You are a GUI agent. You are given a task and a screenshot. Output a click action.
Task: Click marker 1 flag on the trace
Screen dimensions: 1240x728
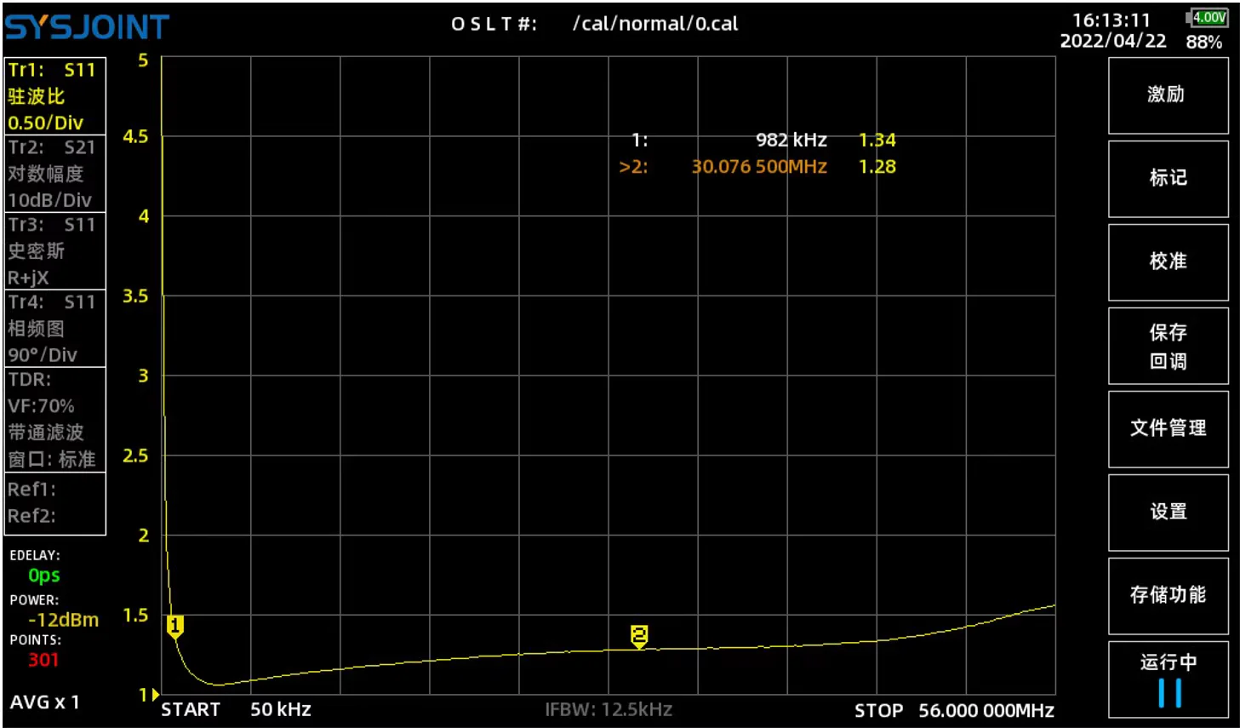point(175,628)
